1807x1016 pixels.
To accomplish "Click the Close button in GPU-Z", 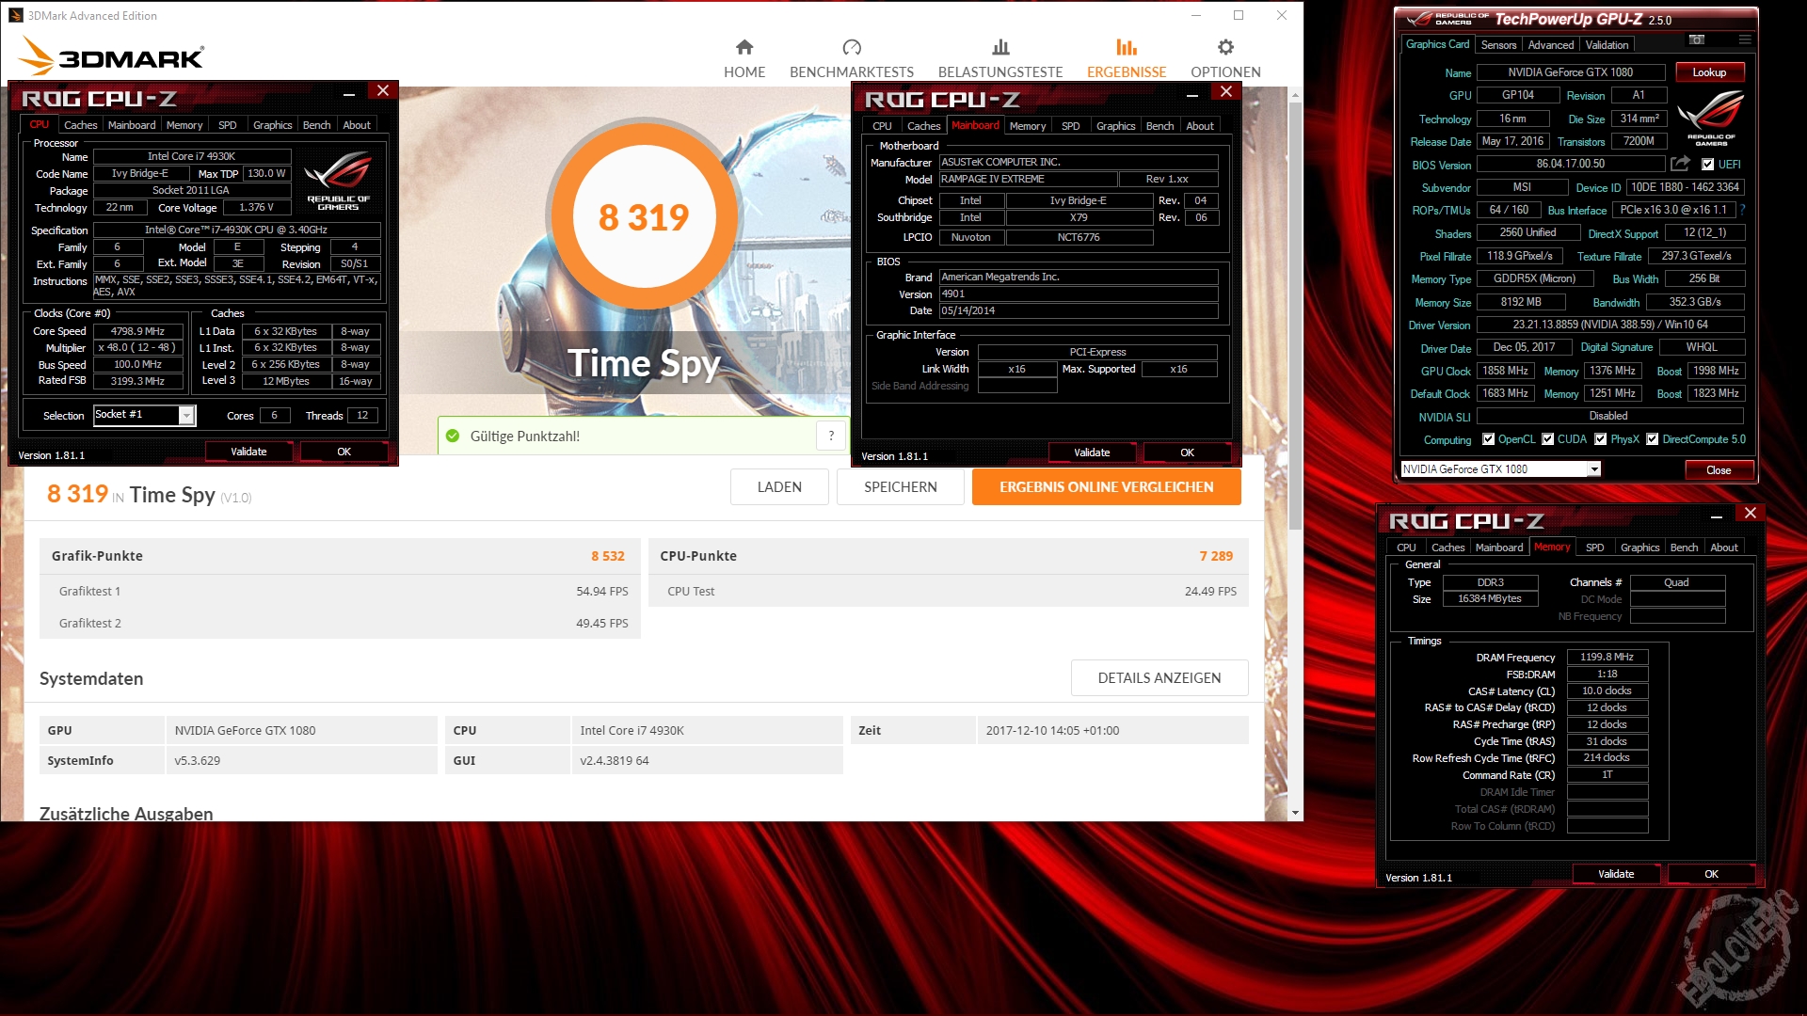I will [x=1719, y=469].
